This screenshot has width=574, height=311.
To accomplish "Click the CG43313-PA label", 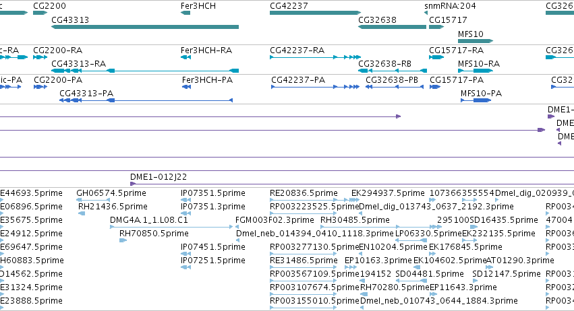I will click(86, 93).
